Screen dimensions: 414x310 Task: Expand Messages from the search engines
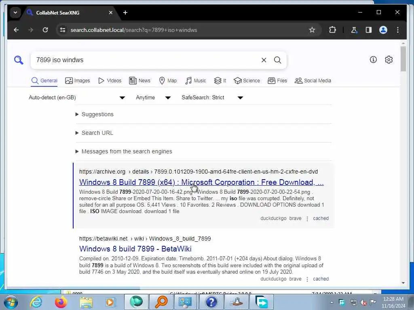(124, 152)
